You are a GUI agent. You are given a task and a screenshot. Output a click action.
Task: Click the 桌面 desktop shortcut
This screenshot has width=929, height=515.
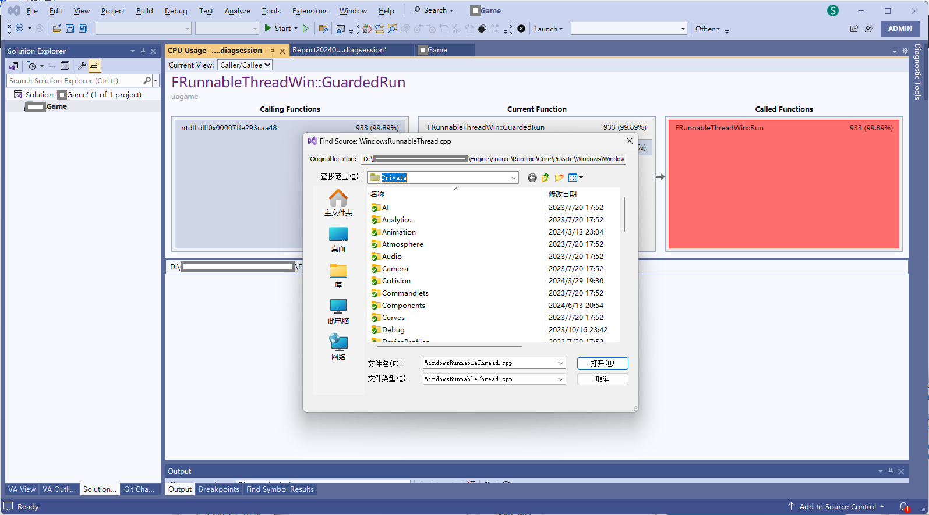[x=338, y=239]
